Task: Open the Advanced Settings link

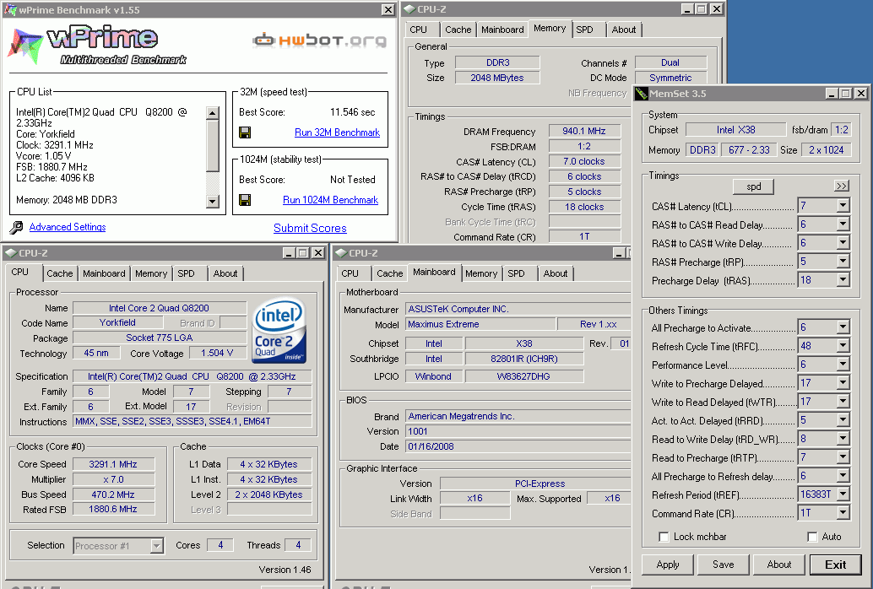Action: click(x=68, y=227)
